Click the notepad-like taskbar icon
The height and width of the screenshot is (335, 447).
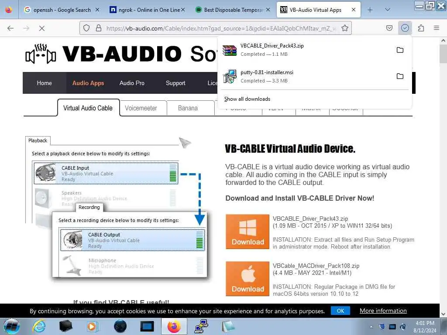[x=228, y=326]
